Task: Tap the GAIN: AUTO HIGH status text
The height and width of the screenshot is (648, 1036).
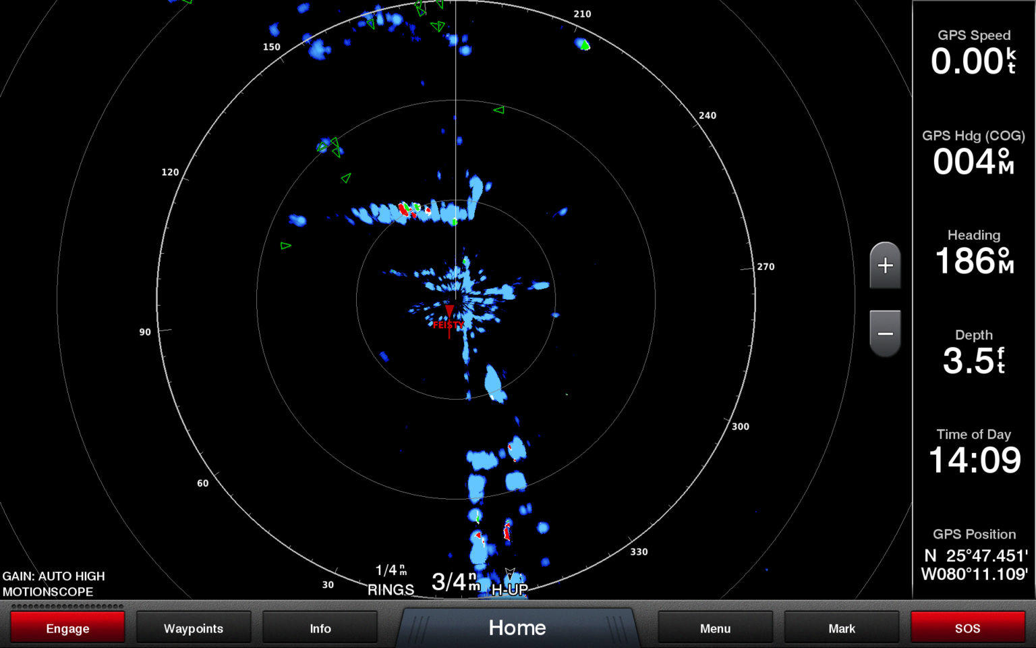Action: 54,576
